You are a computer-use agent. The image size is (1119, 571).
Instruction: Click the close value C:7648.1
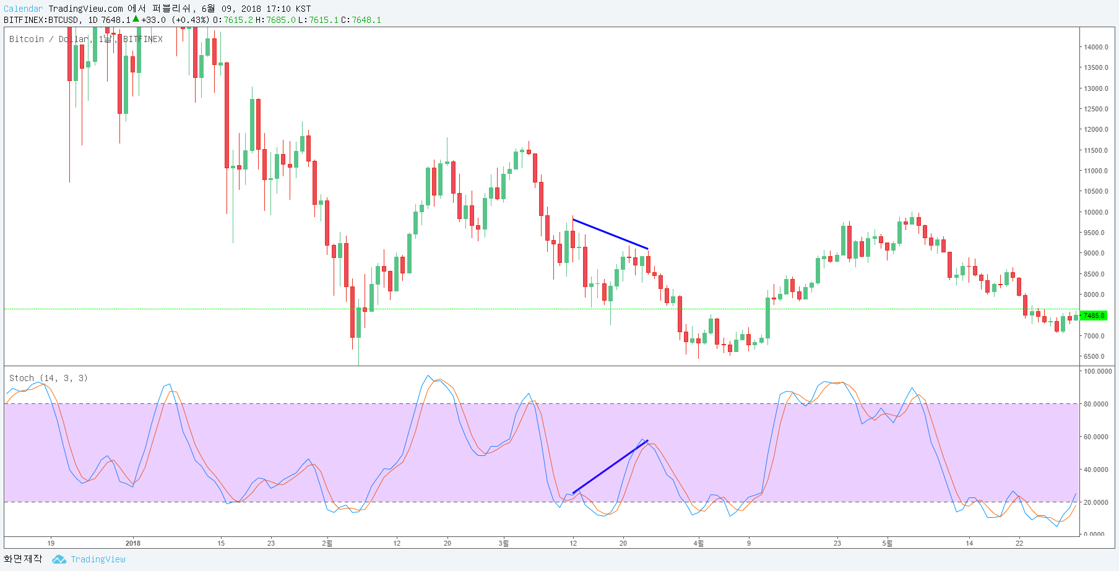tap(361, 20)
